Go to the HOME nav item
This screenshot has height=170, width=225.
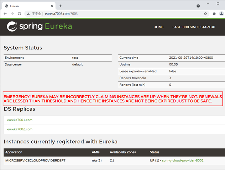(x=158, y=27)
